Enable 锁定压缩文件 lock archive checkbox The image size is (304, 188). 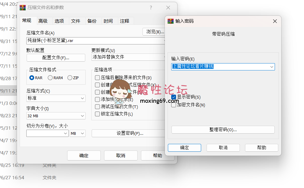pyautogui.click(x=97, y=114)
